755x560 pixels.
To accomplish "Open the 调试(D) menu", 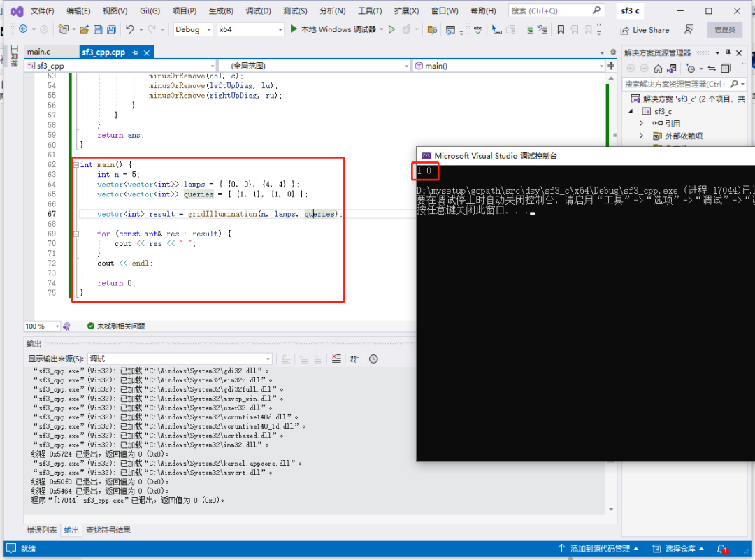I will [258, 10].
